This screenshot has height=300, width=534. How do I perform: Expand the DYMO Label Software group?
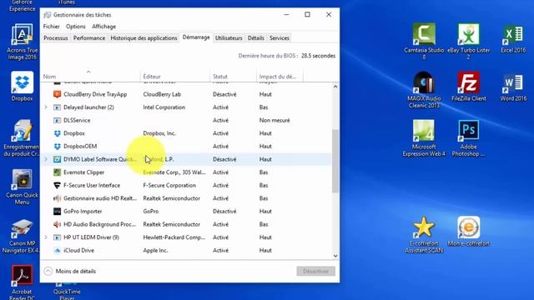pyautogui.click(x=46, y=159)
